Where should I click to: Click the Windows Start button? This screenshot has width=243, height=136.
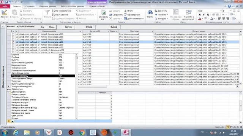5,133
